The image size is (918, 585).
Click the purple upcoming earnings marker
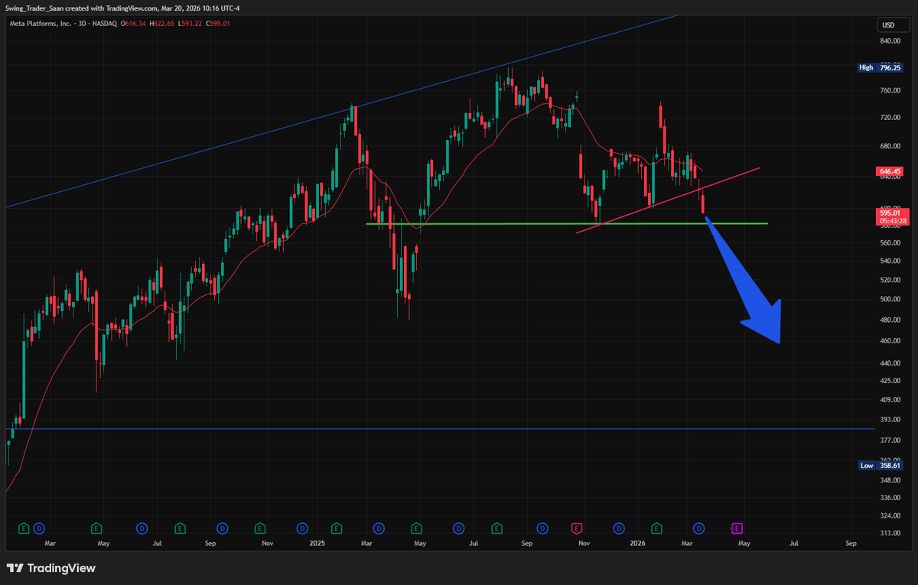[737, 528]
